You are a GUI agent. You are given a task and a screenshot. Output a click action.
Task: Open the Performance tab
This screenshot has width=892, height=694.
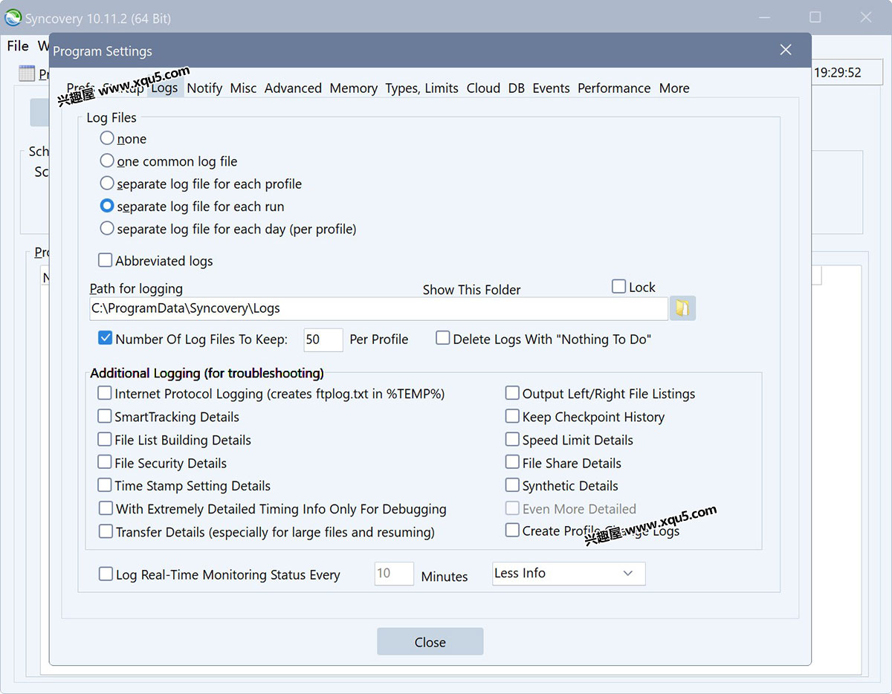(x=614, y=88)
